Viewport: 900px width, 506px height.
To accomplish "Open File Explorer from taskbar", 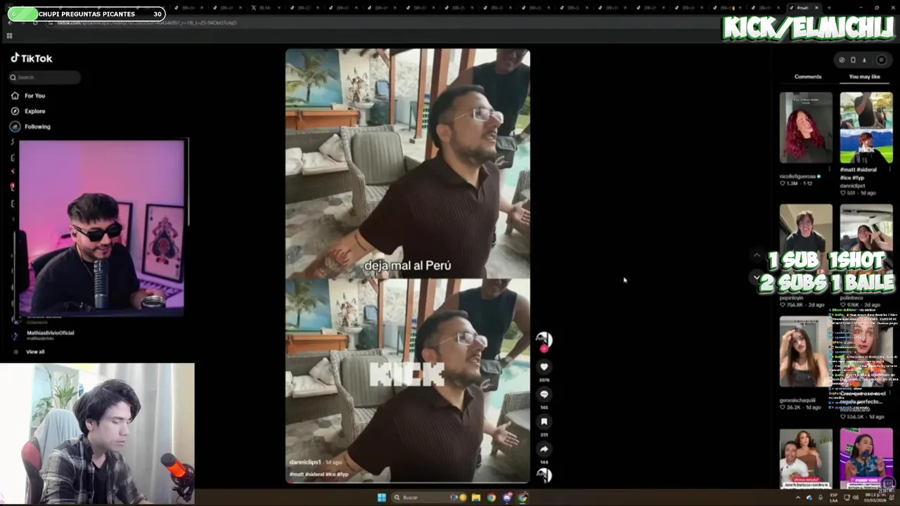I will tap(476, 498).
